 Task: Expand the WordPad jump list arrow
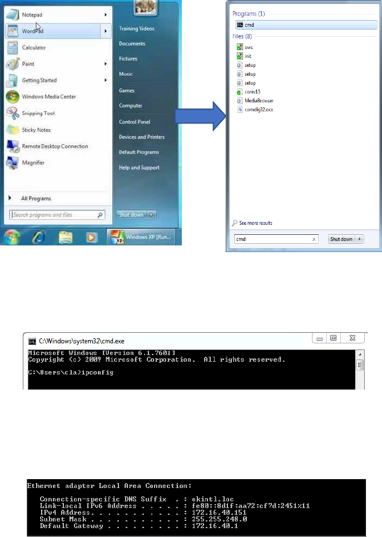pyautogui.click(x=106, y=31)
